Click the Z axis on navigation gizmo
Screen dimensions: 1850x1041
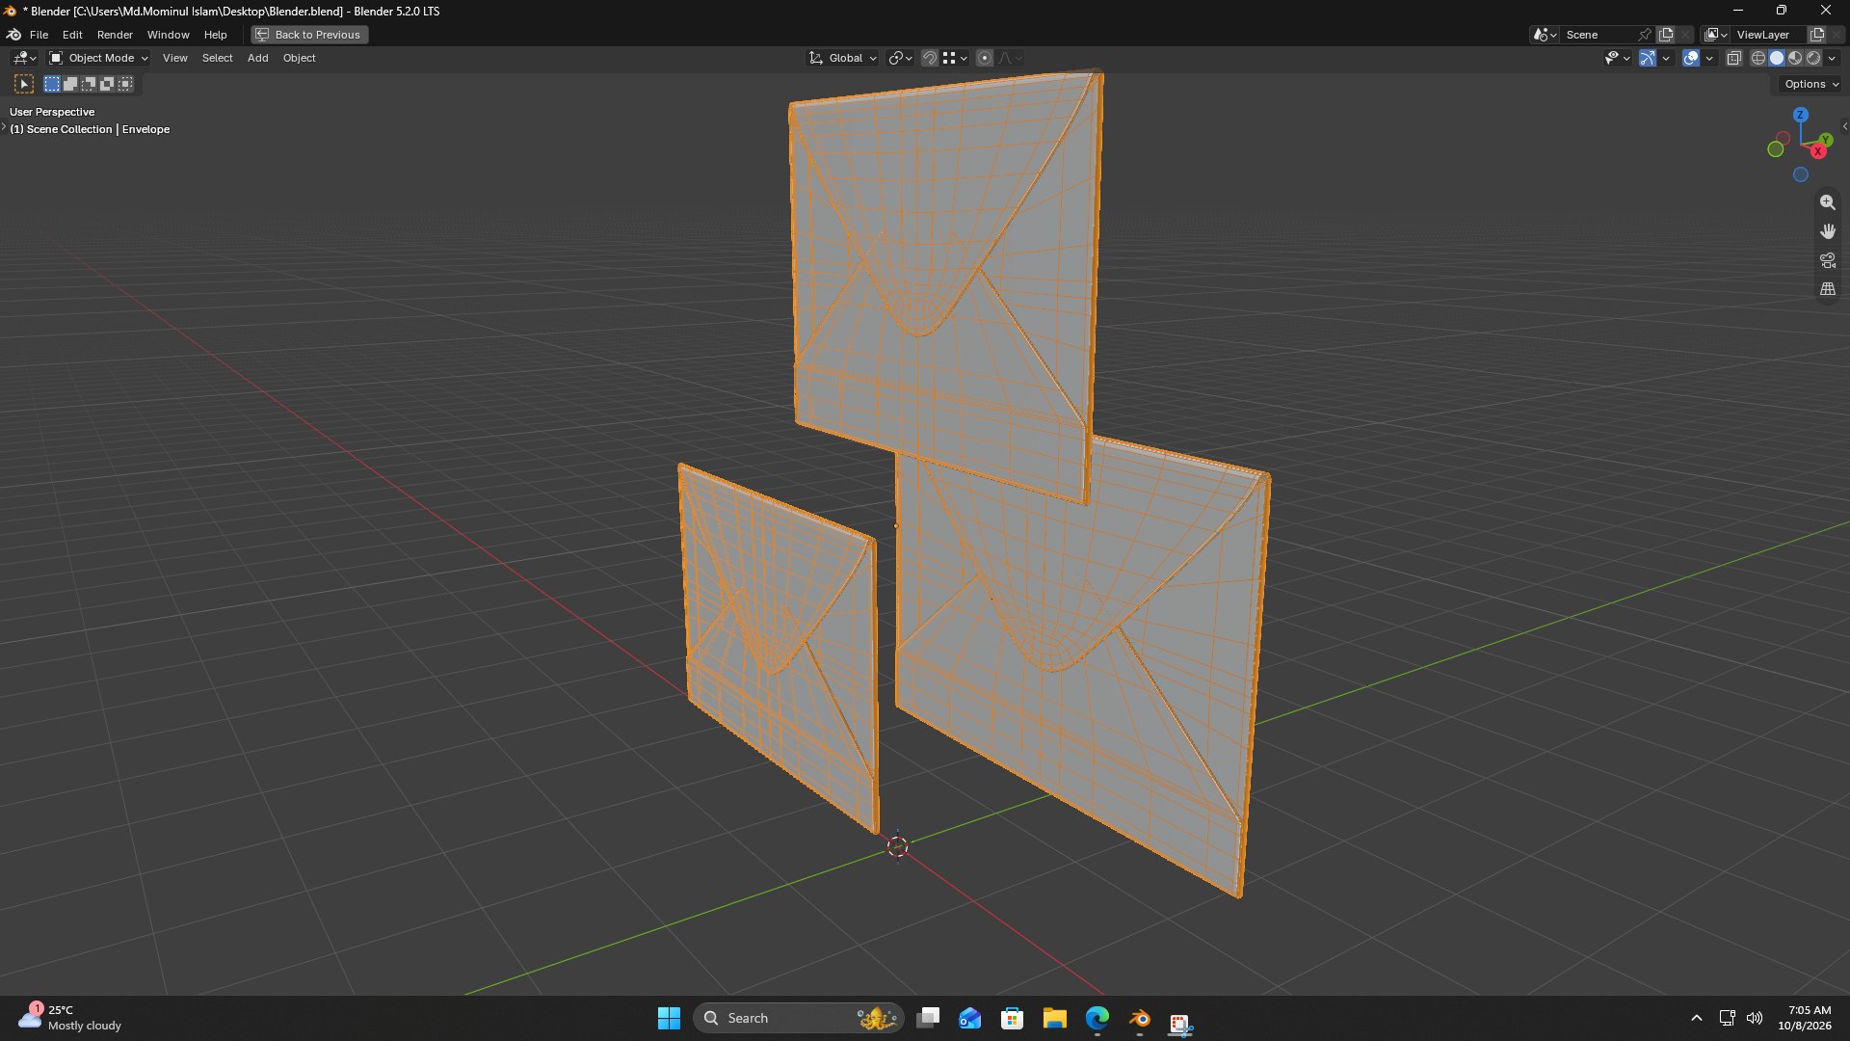[1800, 115]
